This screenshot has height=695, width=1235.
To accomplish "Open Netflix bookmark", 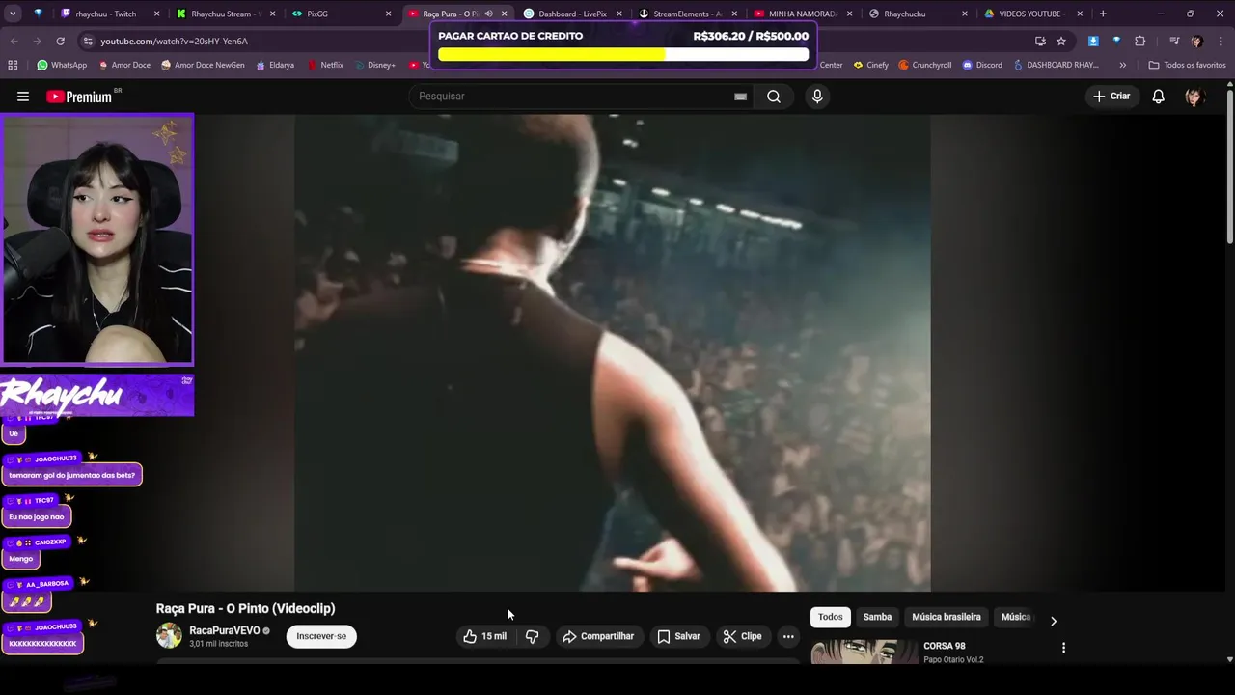I will [325, 65].
